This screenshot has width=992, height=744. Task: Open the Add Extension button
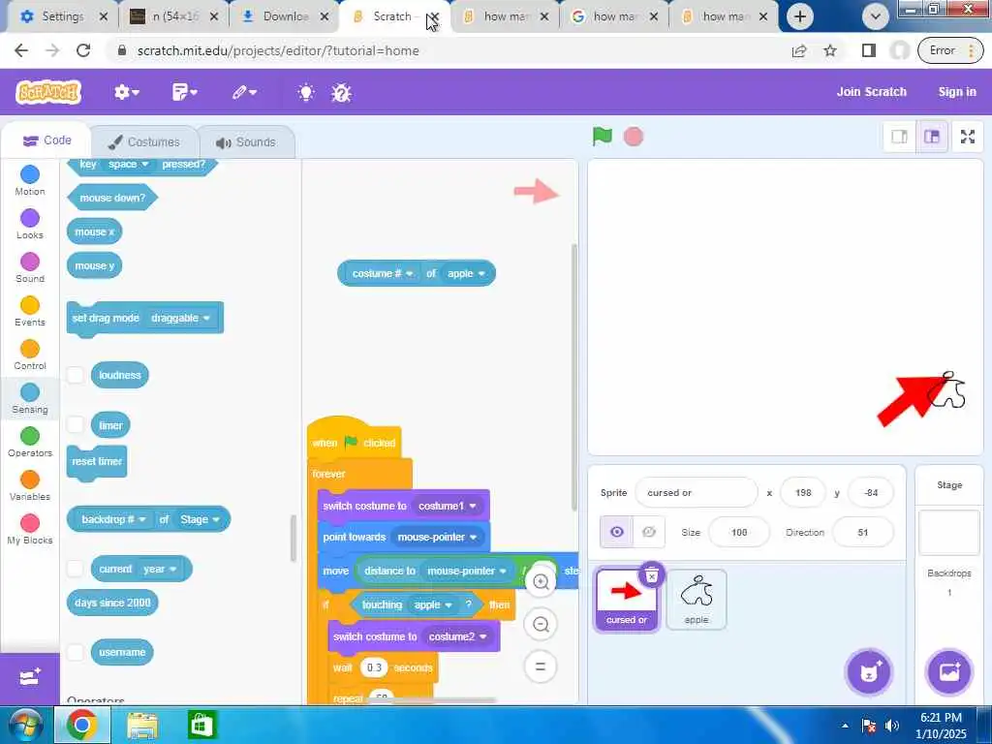[x=30, y=678]
